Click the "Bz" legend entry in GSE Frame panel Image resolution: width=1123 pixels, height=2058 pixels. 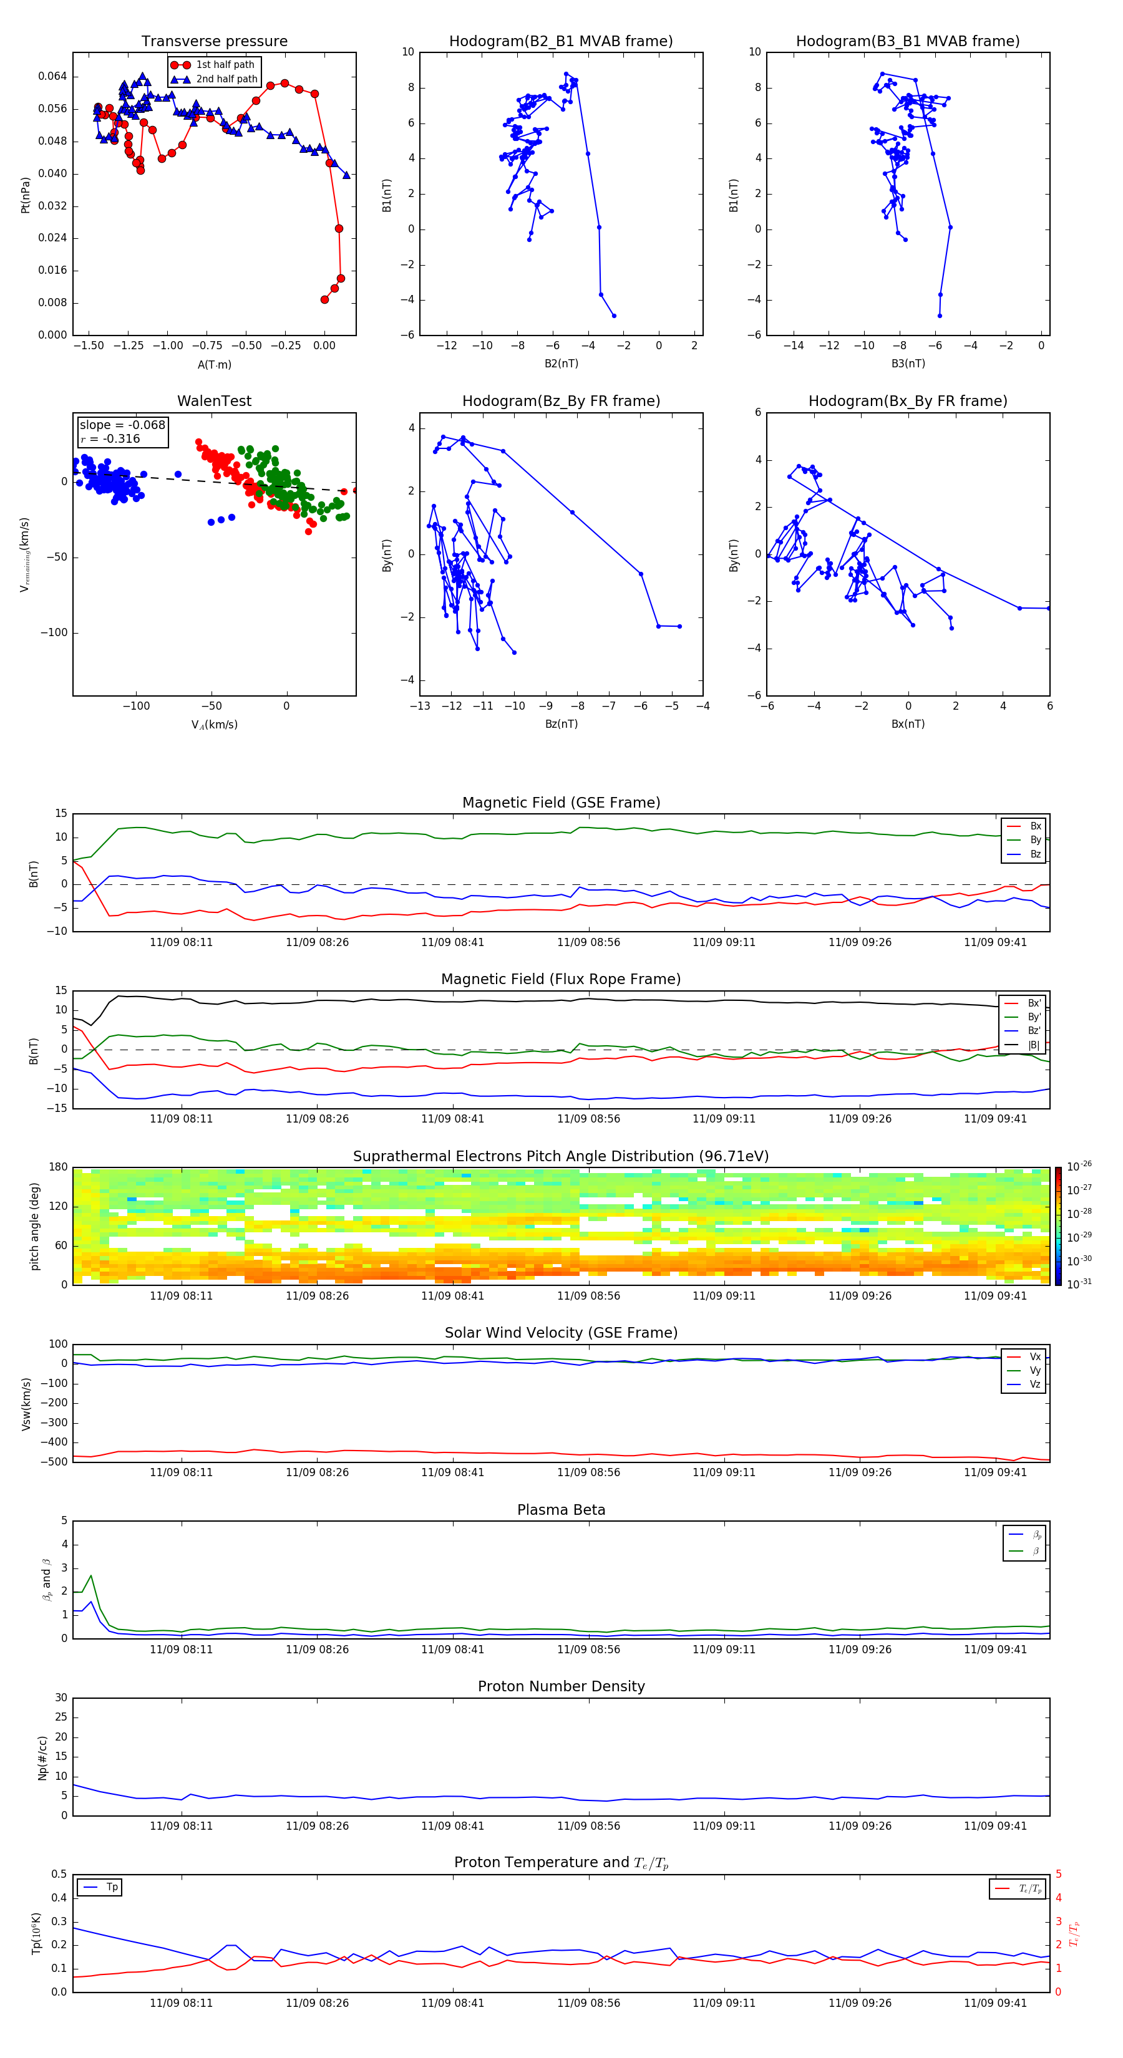(1024, 854)
